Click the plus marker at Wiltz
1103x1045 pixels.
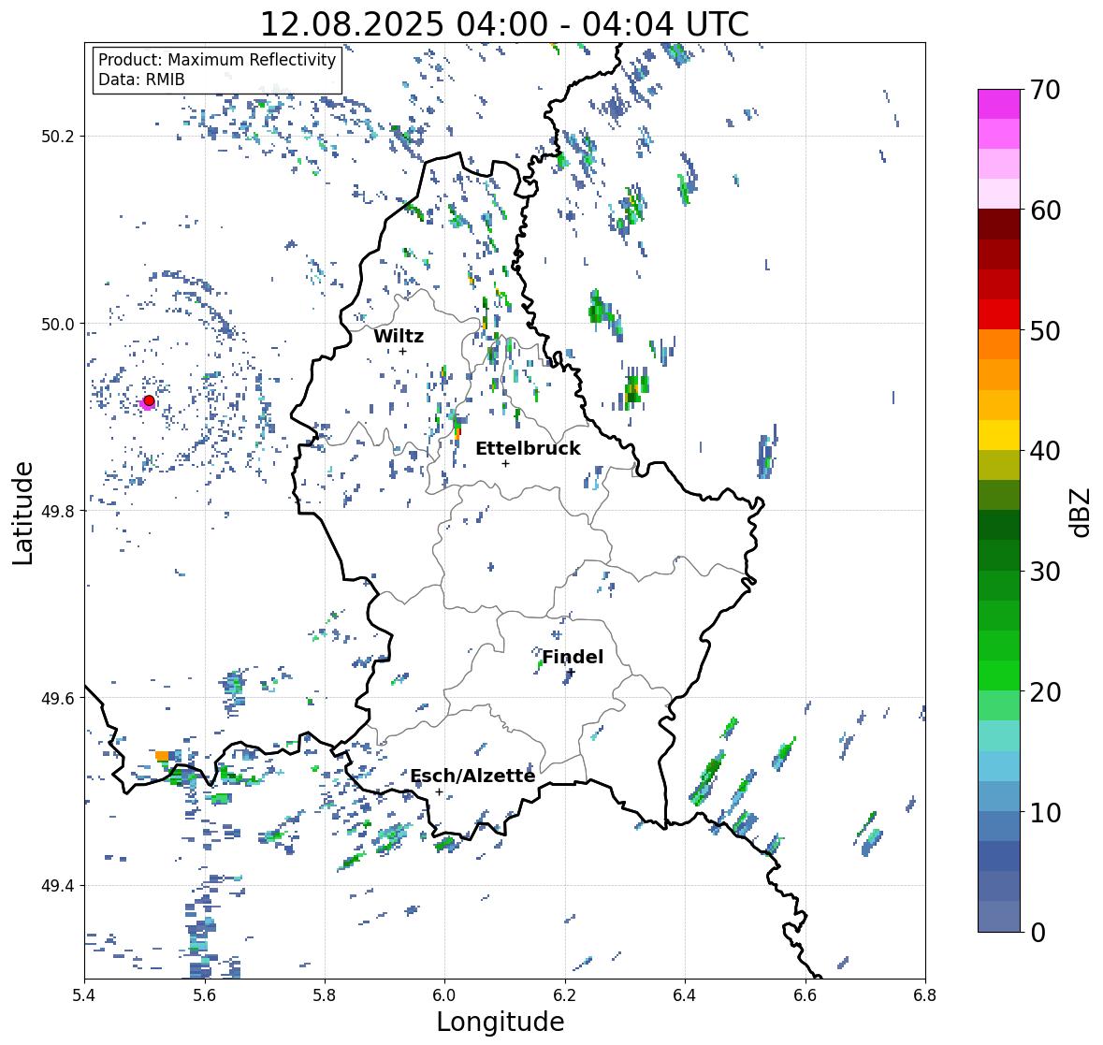pos(402,352)
